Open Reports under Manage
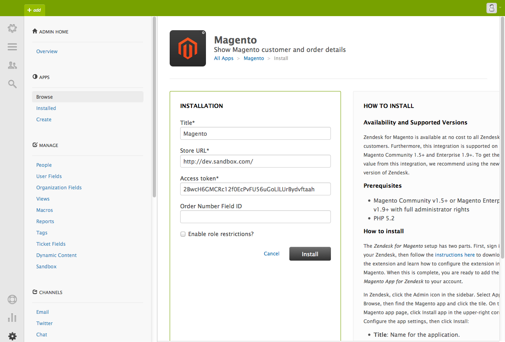 coord(45,222)
